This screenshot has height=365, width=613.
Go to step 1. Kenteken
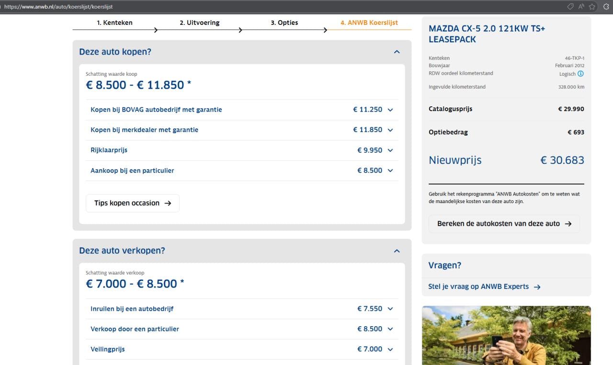(114, 23)
